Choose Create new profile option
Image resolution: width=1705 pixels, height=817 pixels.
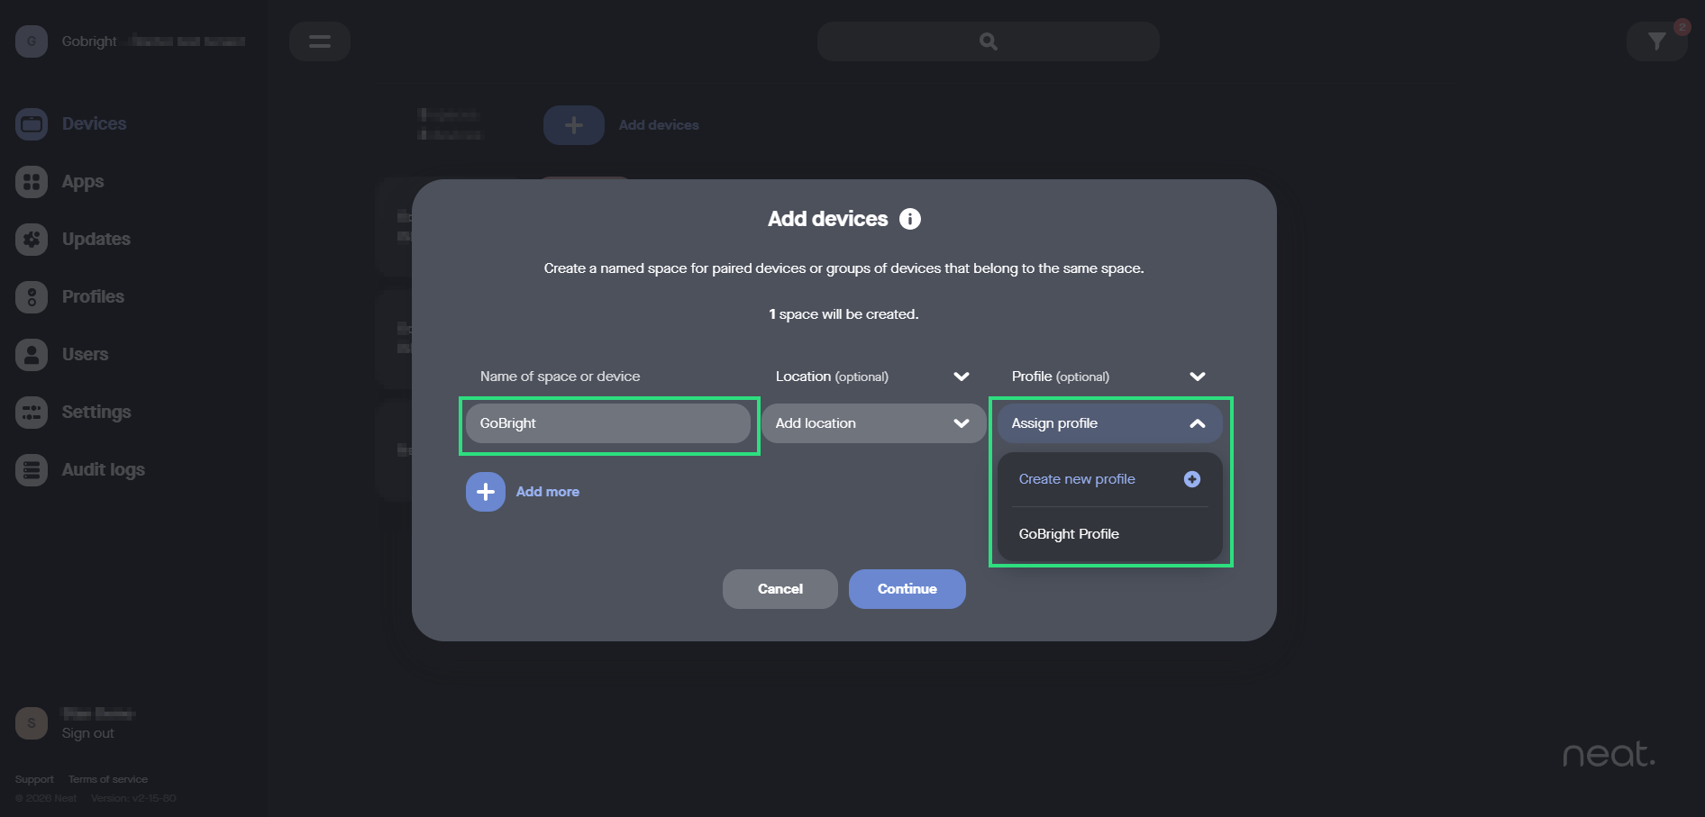(1077, 479)
